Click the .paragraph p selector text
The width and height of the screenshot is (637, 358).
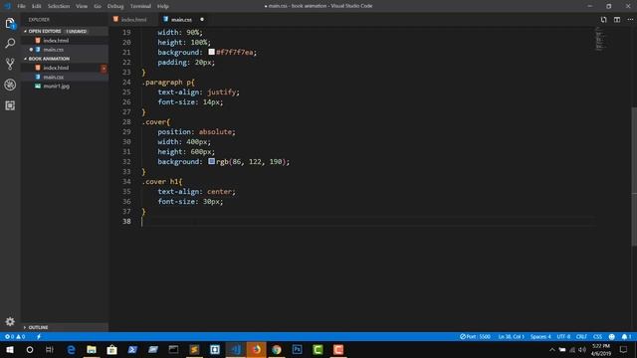(x=168, y=82)
